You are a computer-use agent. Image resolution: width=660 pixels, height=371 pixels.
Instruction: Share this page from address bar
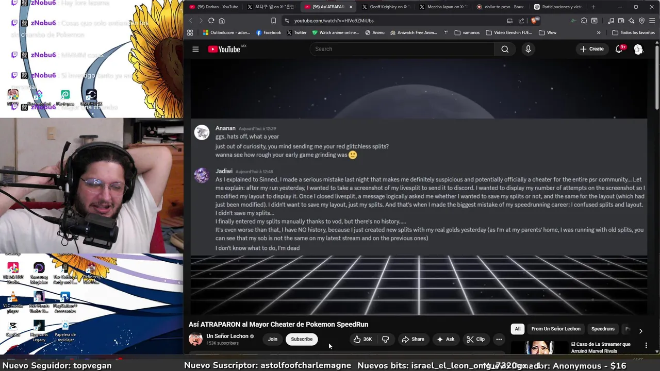click(521, 21)
